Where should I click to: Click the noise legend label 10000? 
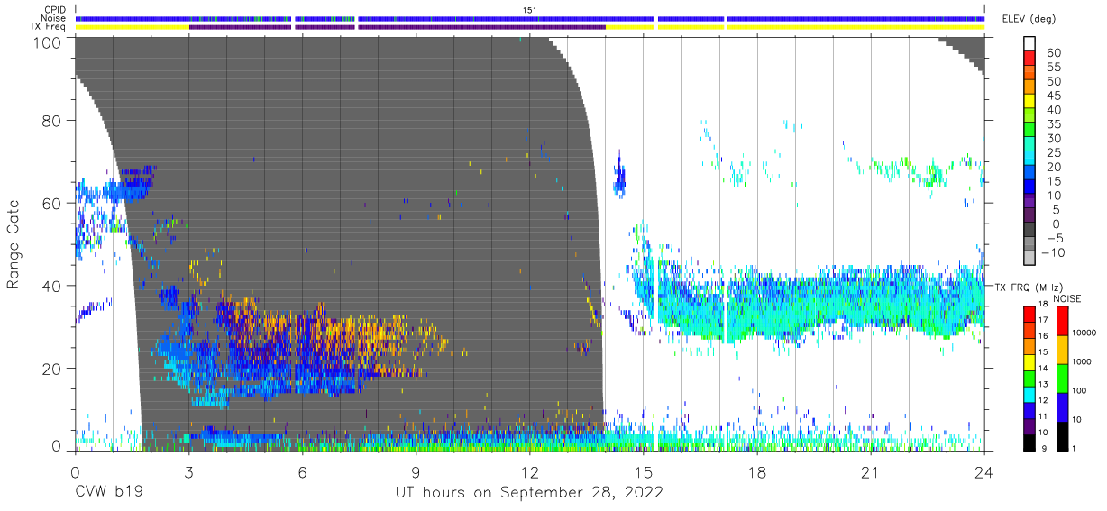(x=1084, y=333)
